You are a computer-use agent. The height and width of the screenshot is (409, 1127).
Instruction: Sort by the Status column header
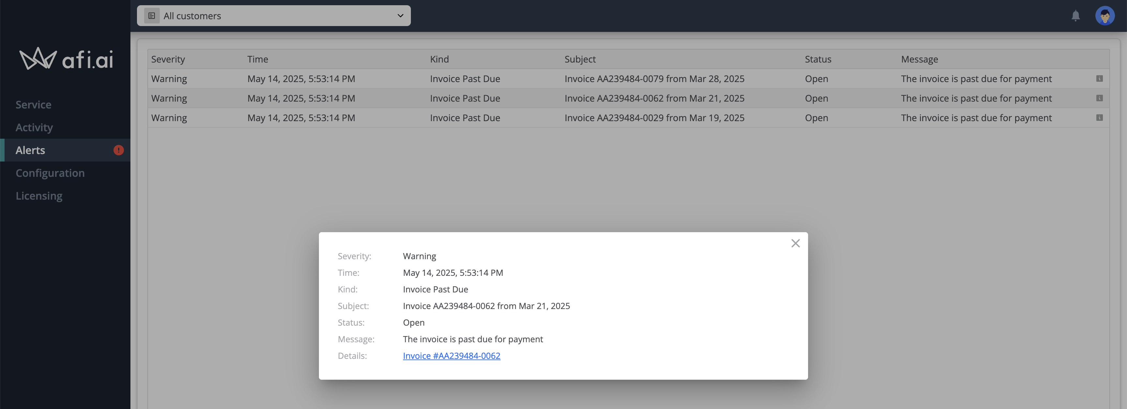tap(818, 59)
